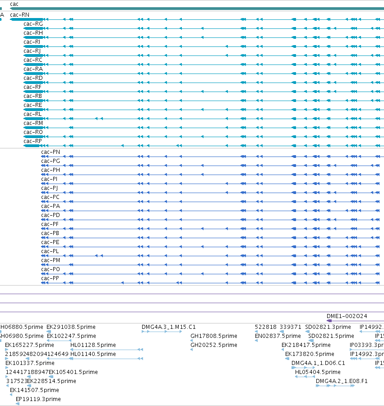Select the EP19119.3prime EST label
The height and width of the screenshot is (406, 384).
coord(38,399)
